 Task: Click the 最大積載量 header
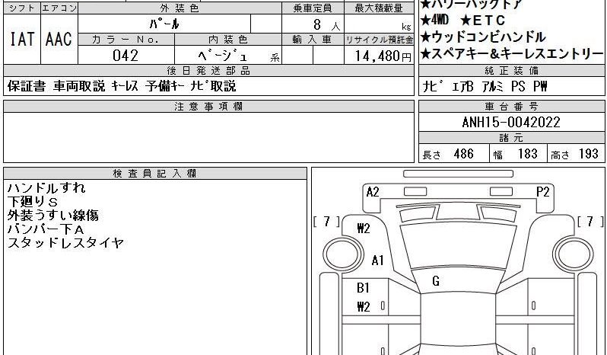(379, 8)
